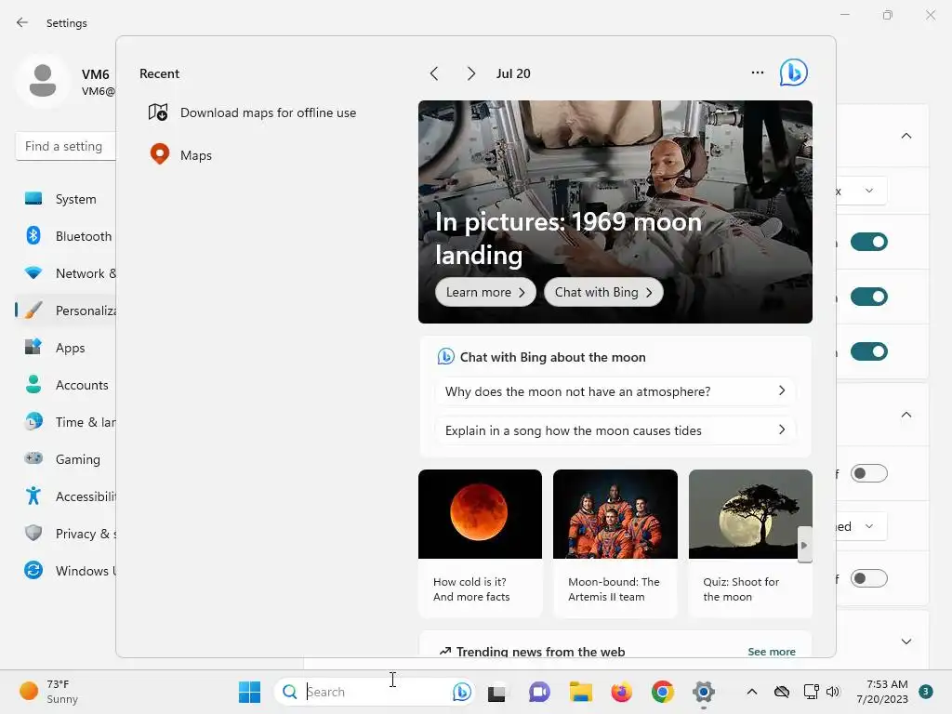This screenshot has height=714, width=952.
Task: Open Bluetooth settings category
Action: (x=67, y=236)
